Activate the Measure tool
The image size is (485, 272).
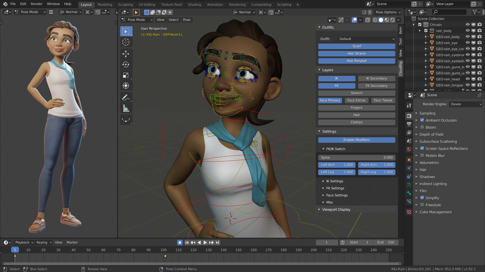click(x=126, y=108)
